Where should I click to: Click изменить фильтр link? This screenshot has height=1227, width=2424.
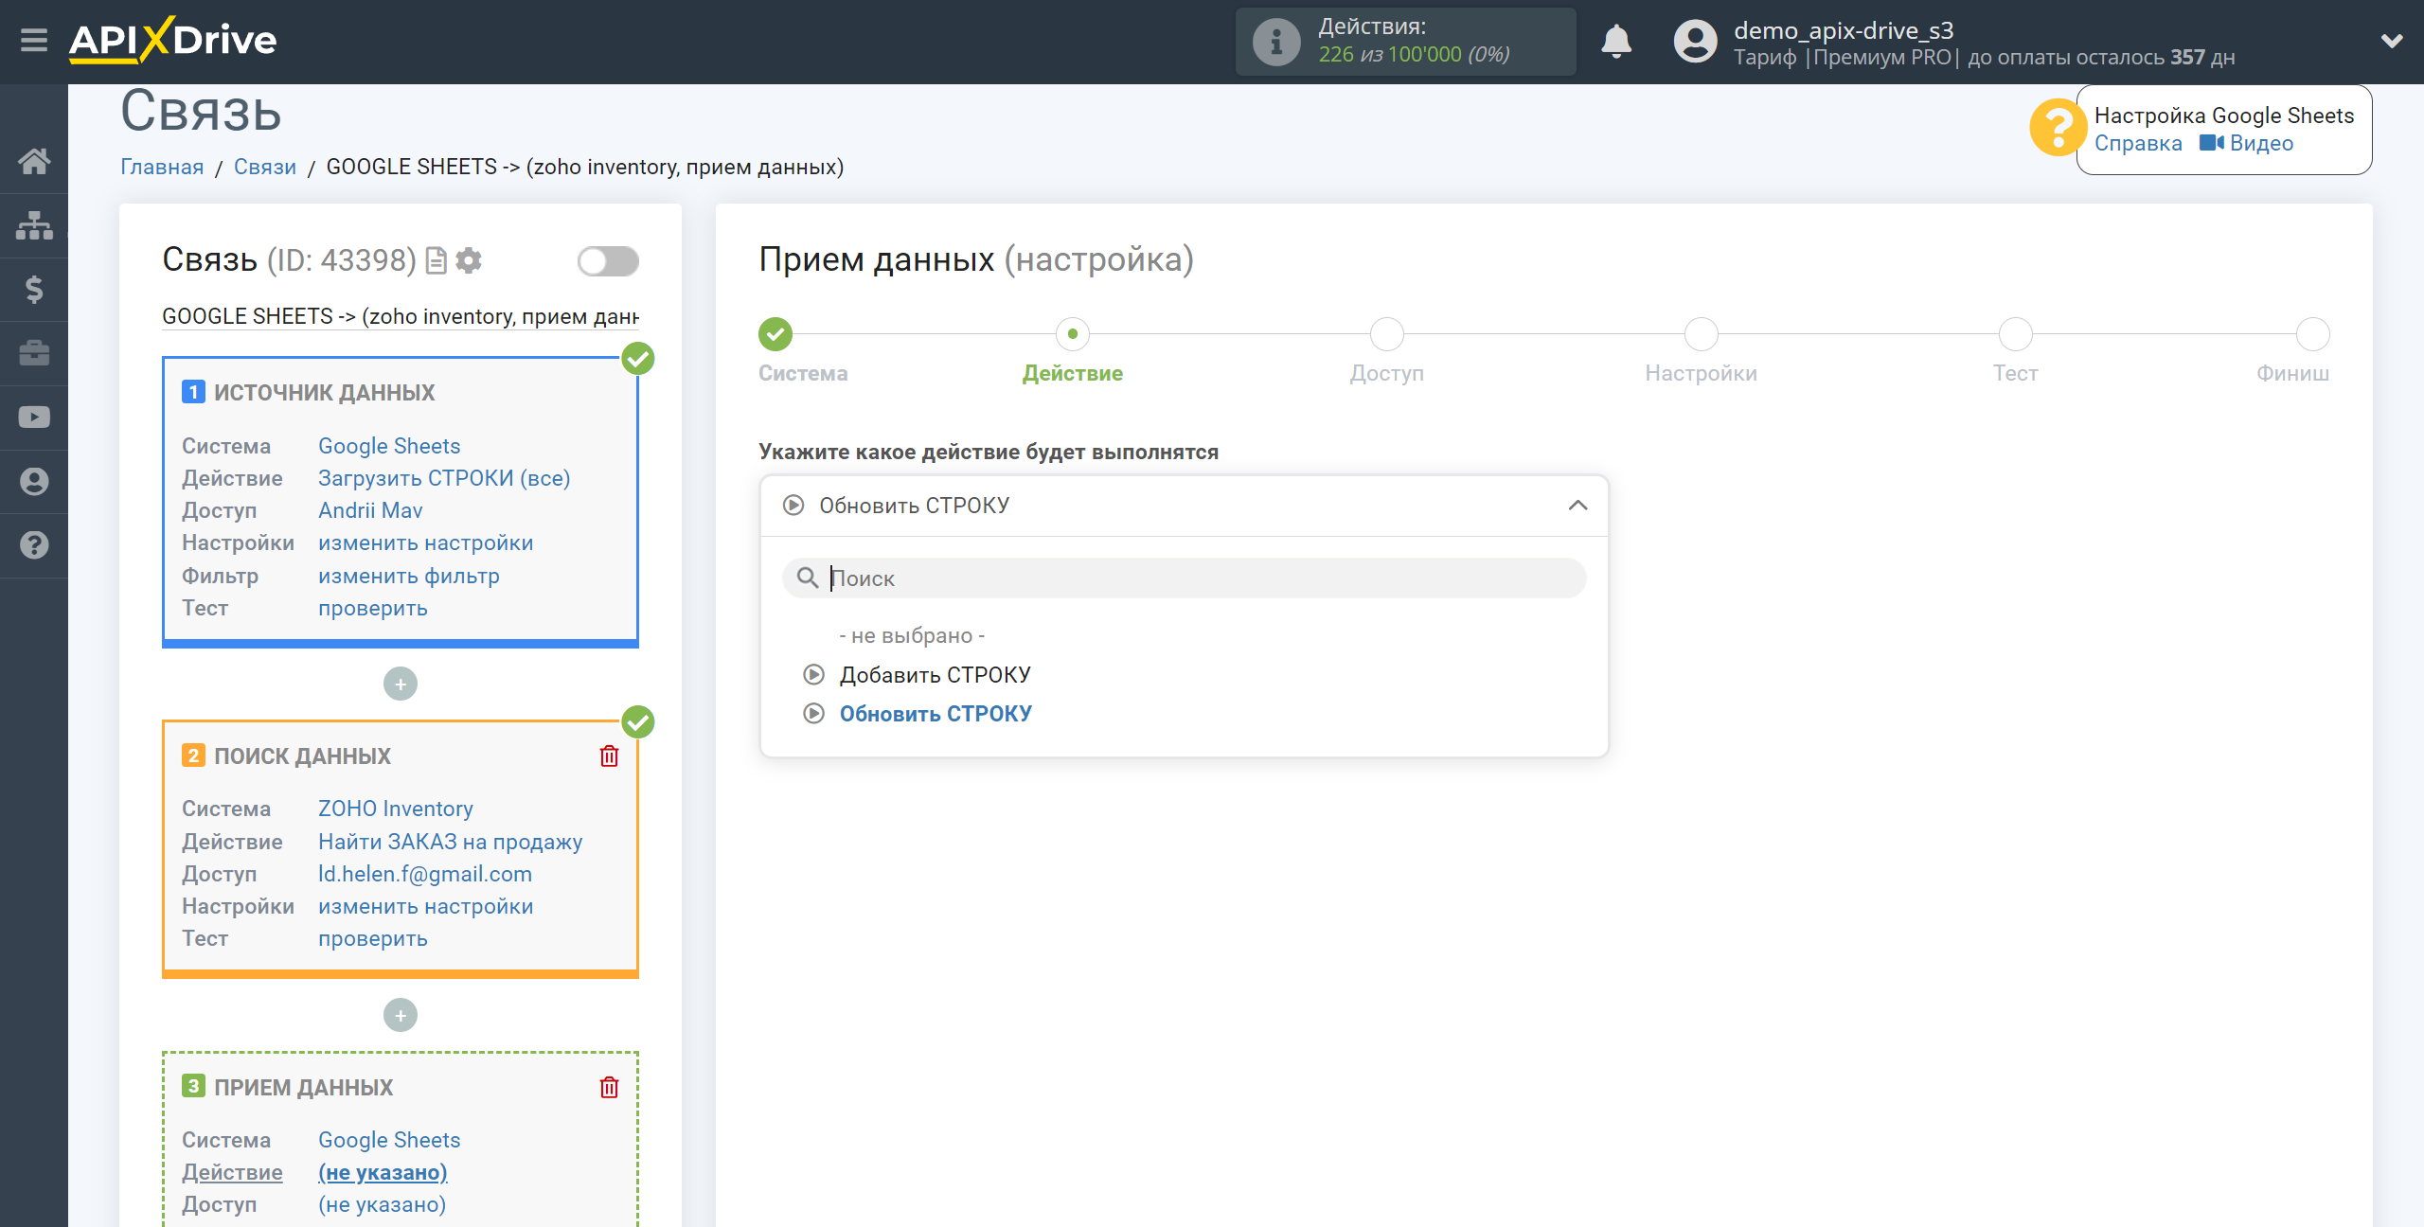click(x=409, y=576)
